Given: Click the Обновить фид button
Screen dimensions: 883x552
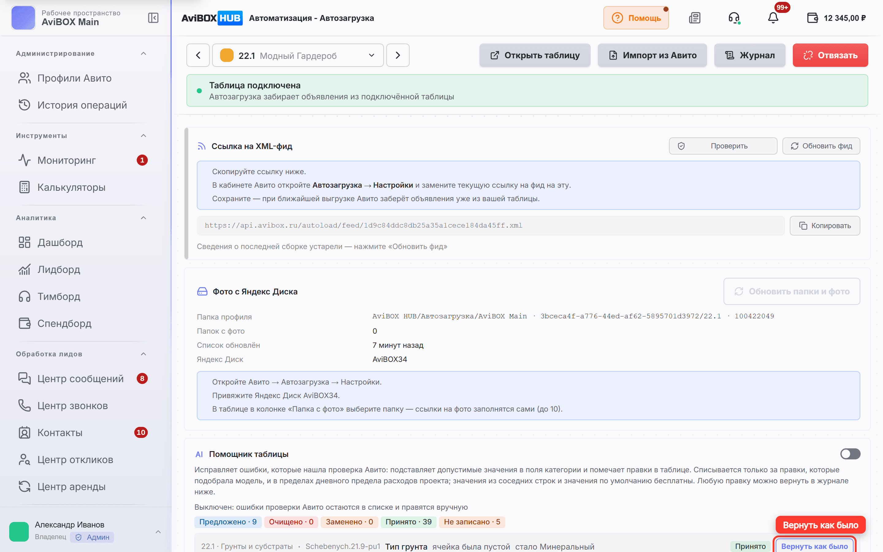Looking at the screenshot, I should tap(821, 146).
